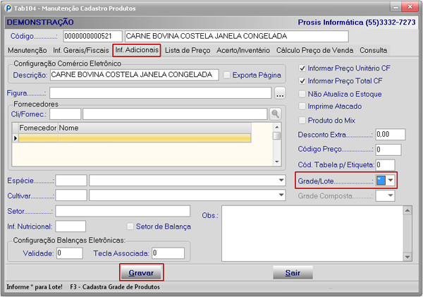This screenshot has height=297, width=423.
Task: Click the Gravar button
Action: point(141,273)
